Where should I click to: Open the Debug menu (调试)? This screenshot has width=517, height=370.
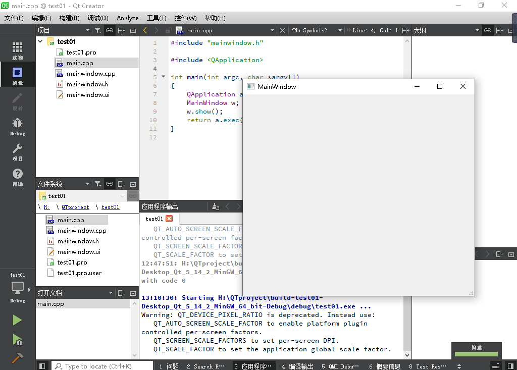[98, 18]
